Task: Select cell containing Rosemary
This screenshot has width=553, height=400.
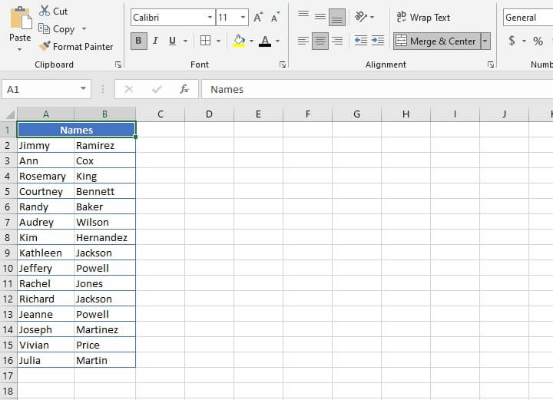Action: (x=45, y=176)
